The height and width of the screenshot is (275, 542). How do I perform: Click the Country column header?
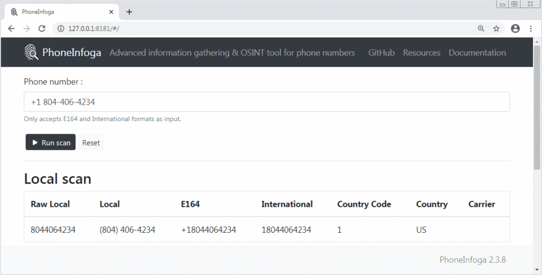coord(432,204)
